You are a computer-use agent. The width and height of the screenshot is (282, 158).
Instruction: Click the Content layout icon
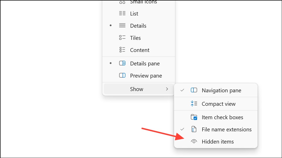click(122, 50)
